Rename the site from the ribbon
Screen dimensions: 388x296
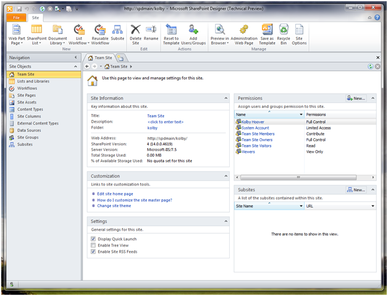coord(151,32)
